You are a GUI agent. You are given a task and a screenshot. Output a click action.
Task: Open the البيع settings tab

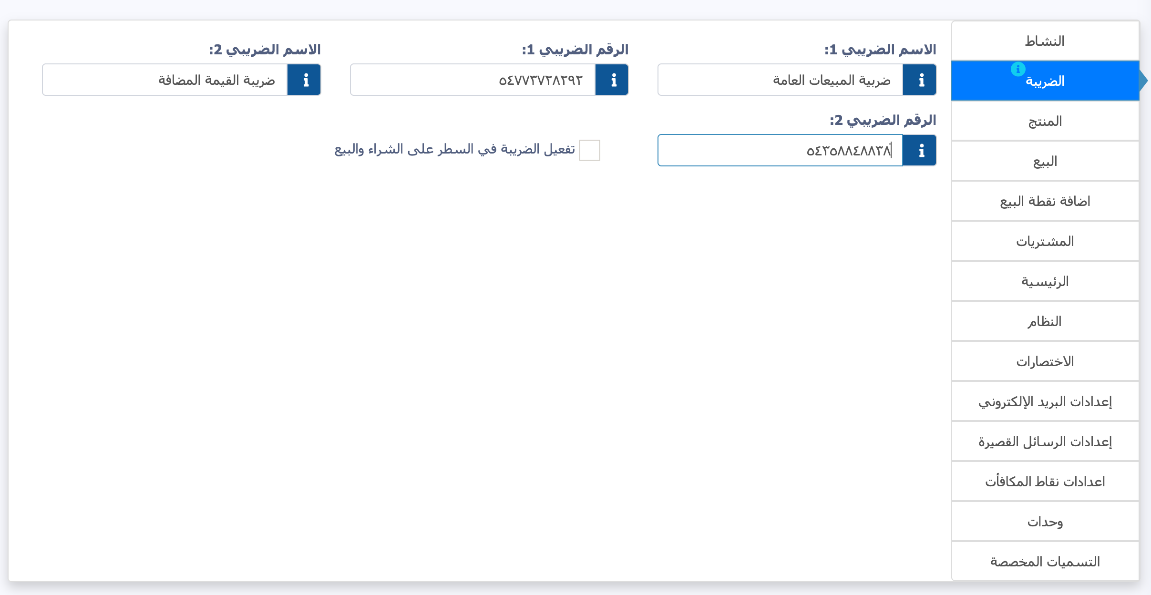(x=1045, y=161)
